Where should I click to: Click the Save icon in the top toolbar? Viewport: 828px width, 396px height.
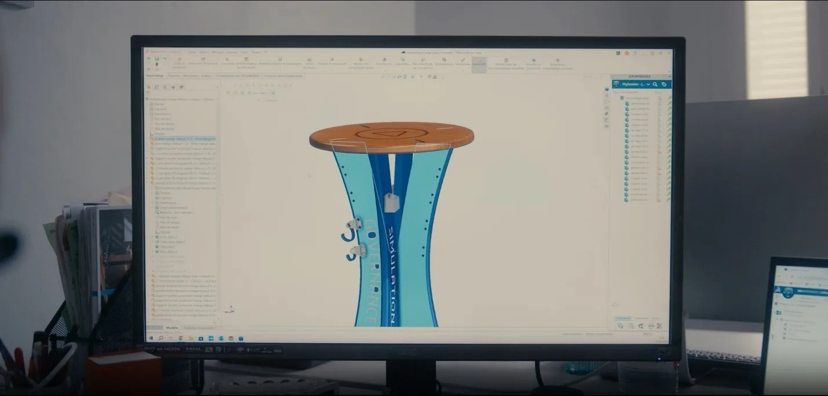pos(157,58)
